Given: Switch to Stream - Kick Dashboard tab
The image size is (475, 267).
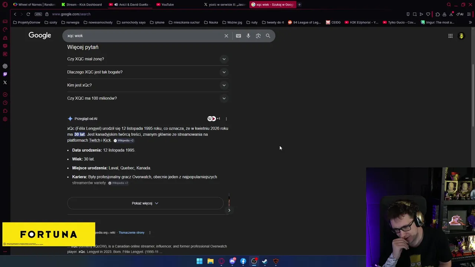Looking at the screenshot, I should [82, 4].
